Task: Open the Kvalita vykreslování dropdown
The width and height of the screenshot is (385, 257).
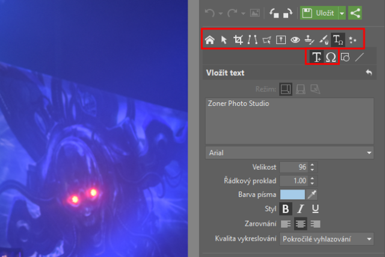Action: click(327, 239)
